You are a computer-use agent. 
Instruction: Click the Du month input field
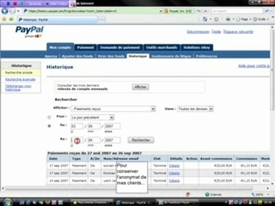[94, 126]
